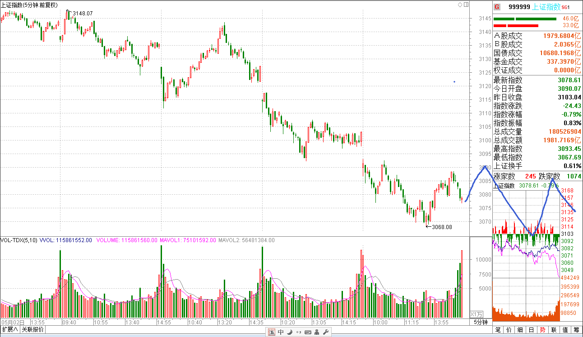
Task: Open the IME soft keyboard icon
Action: [x=308, y=332]
